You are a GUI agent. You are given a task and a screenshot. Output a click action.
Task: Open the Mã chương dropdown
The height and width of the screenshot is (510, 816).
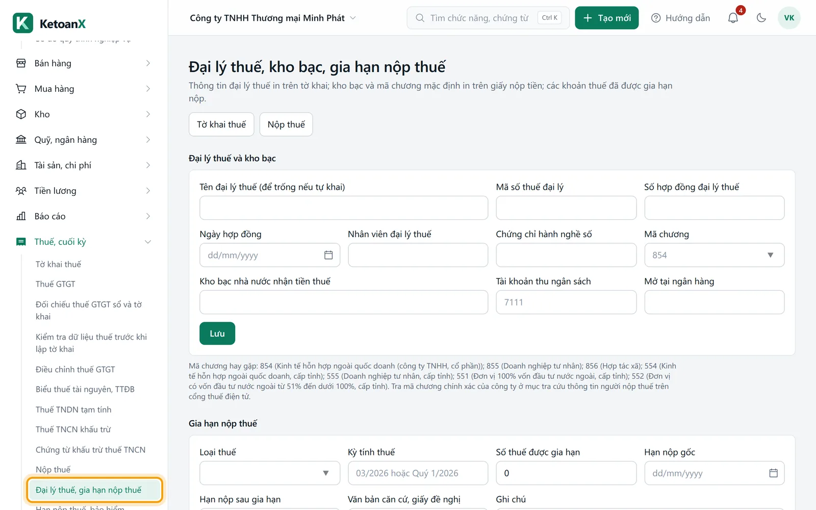[x=714, y=255]
